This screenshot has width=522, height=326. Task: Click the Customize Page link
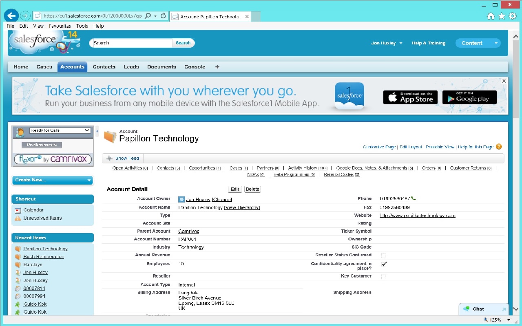click(379, 147)
